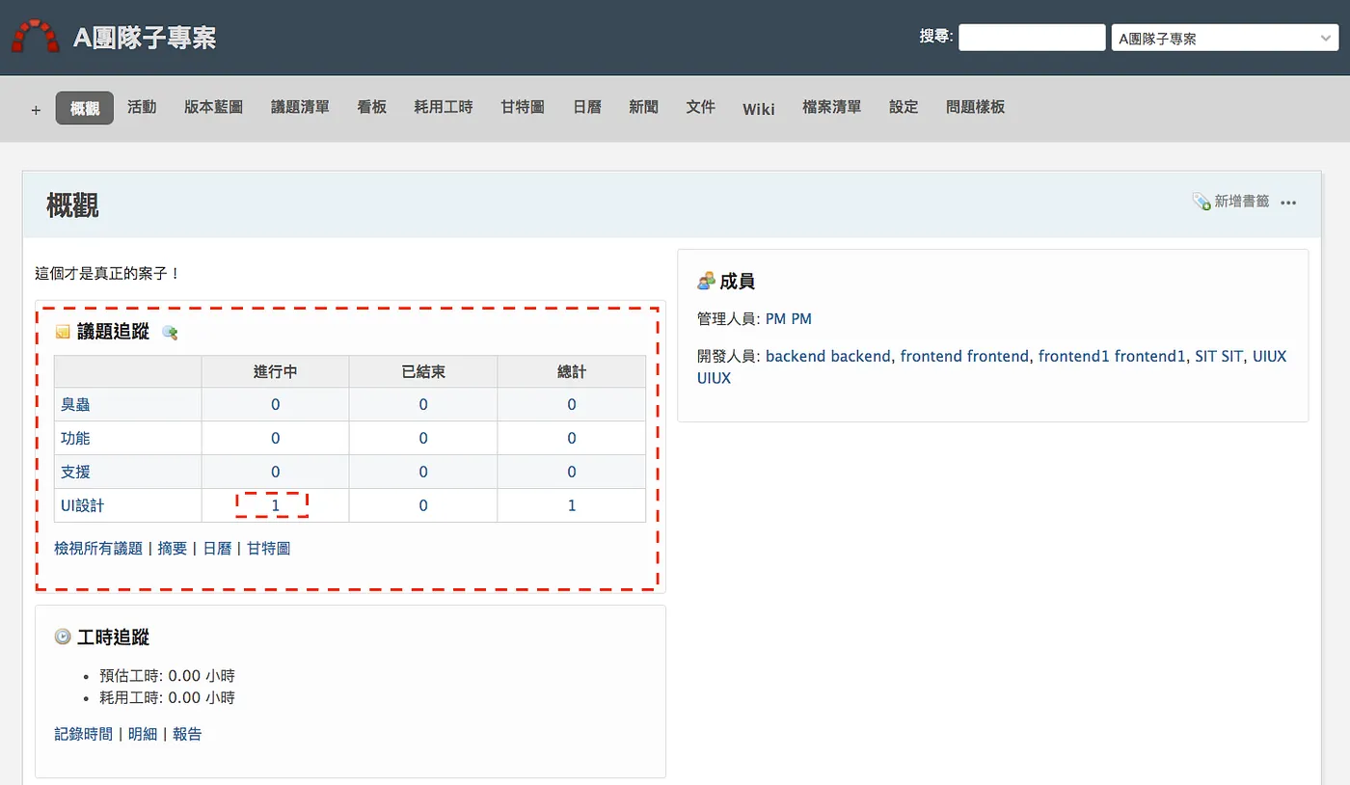Click the plus icon in navigation bar
This screenshot has height=785, width=1350.
tap(36, 110)
